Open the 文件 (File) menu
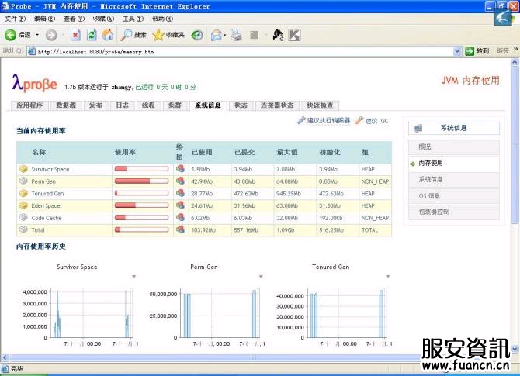The image size is (520, 376). [x=15, y=19]
